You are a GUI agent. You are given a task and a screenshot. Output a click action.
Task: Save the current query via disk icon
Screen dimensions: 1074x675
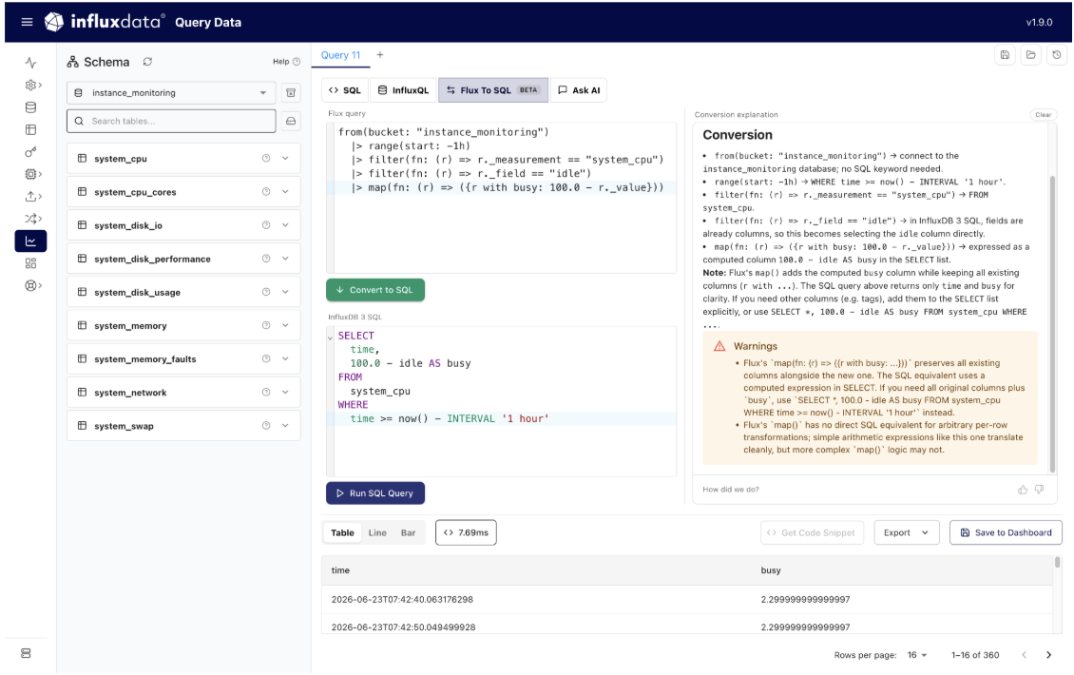point(1005,55)
